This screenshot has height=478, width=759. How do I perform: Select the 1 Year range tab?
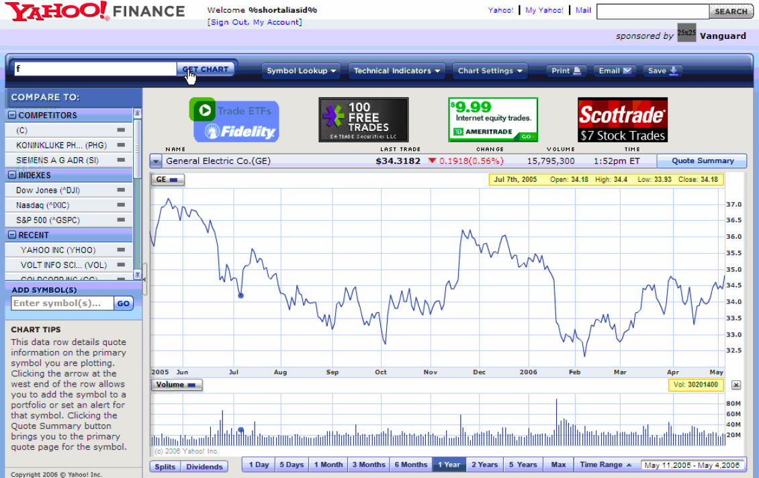pos(449,465)
